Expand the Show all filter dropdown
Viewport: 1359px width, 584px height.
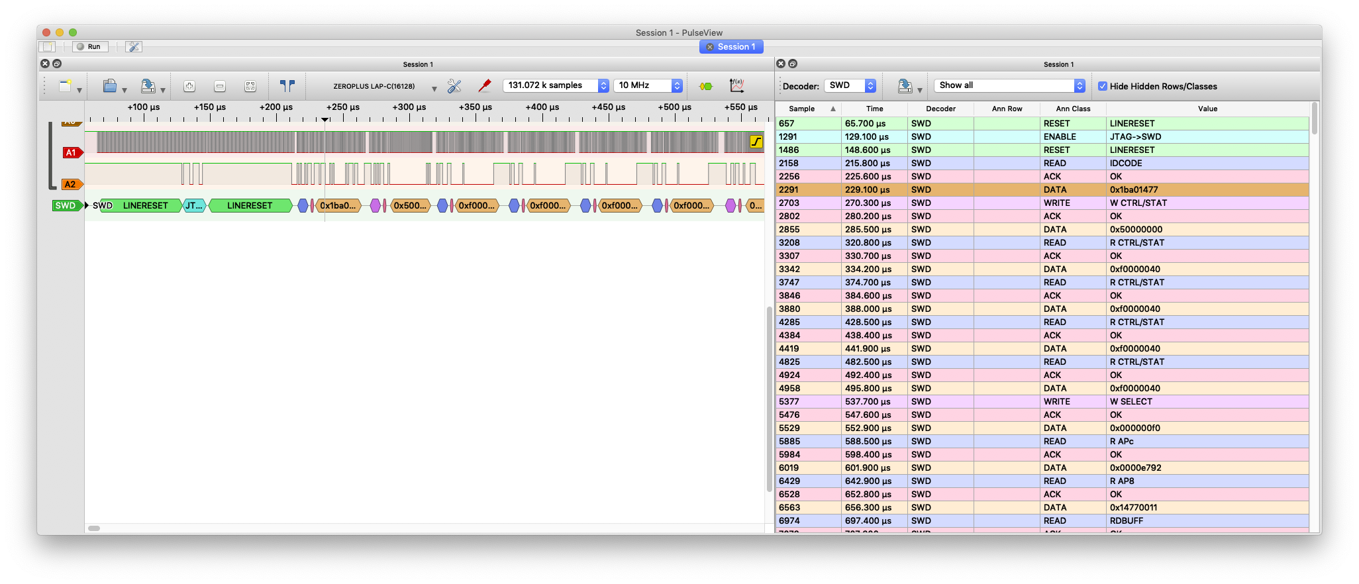click(x=1009, y=86)
